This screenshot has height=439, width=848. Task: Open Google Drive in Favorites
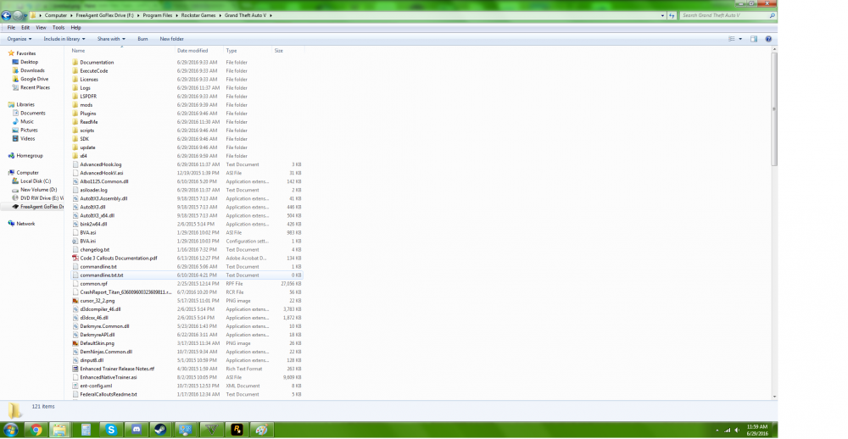pyautogui.click(x=34, y=79)
